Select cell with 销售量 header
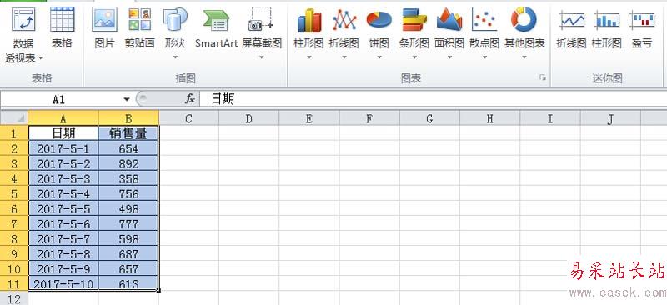Viewport: 667px width, 305px height. (129, 133)
